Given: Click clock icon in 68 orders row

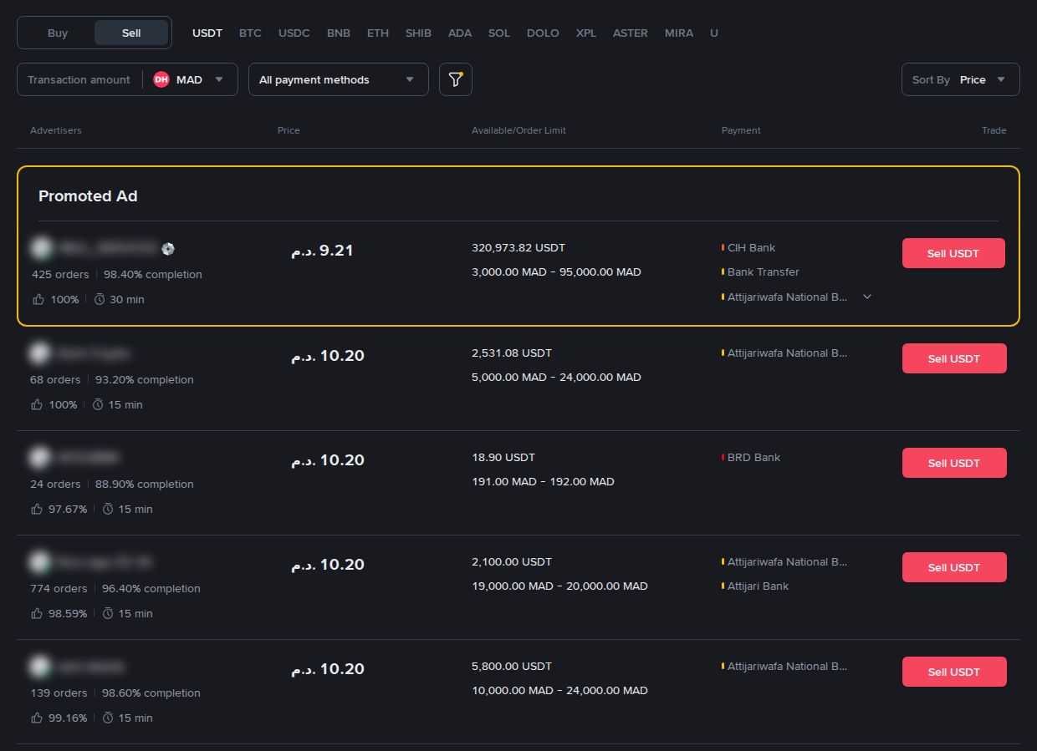Looking at the screenshot, I should pos(98,404).
